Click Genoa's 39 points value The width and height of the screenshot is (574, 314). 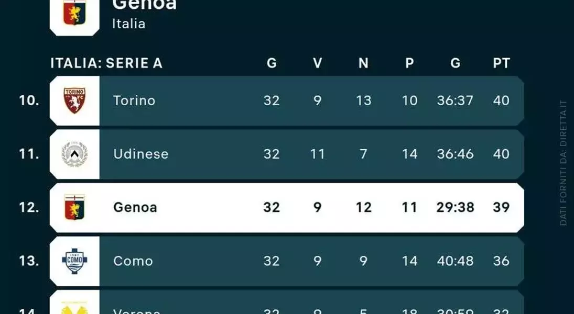point(501,207)
